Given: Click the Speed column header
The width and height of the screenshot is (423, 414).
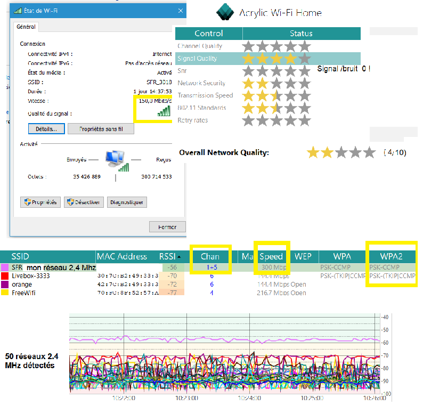Looking at the screenshot, I should click(271, 256).
